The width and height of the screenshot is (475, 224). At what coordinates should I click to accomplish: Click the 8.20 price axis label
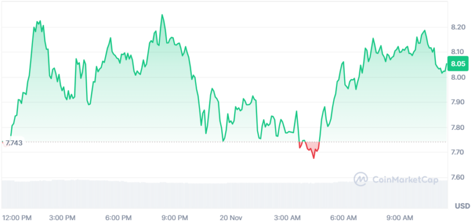458,27
